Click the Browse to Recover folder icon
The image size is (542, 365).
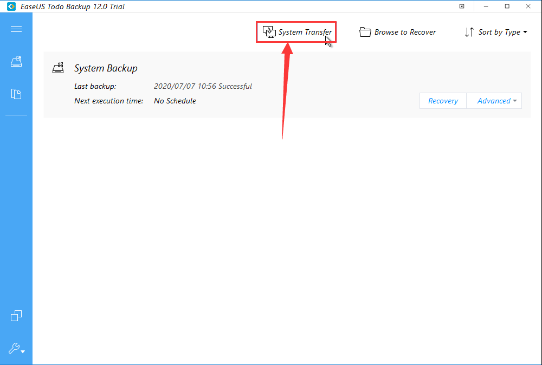coord(365,32)
